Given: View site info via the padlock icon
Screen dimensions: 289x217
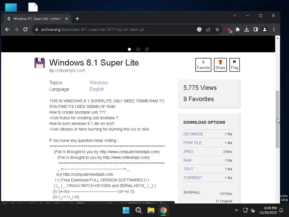Looking at the screenshot, I should click(x=37, y=29).
